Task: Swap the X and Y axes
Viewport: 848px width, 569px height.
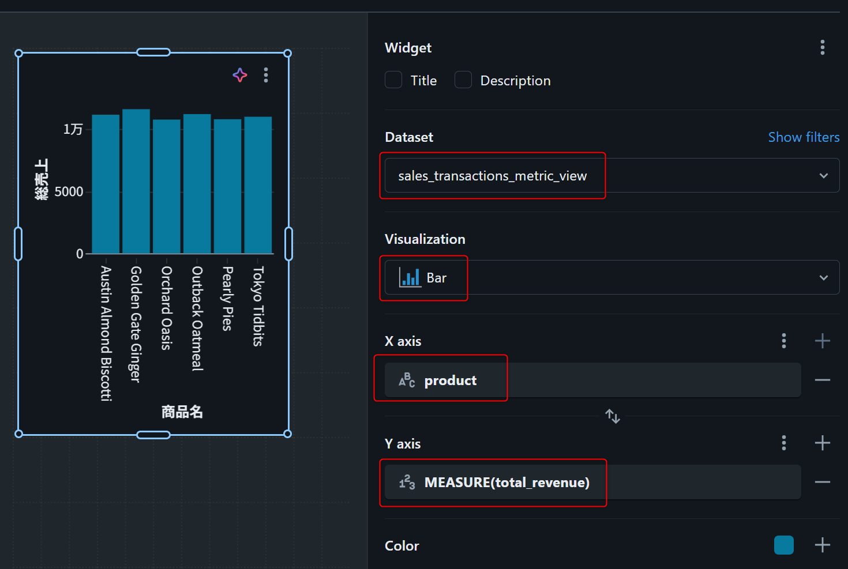Action: tap(613, 416)
